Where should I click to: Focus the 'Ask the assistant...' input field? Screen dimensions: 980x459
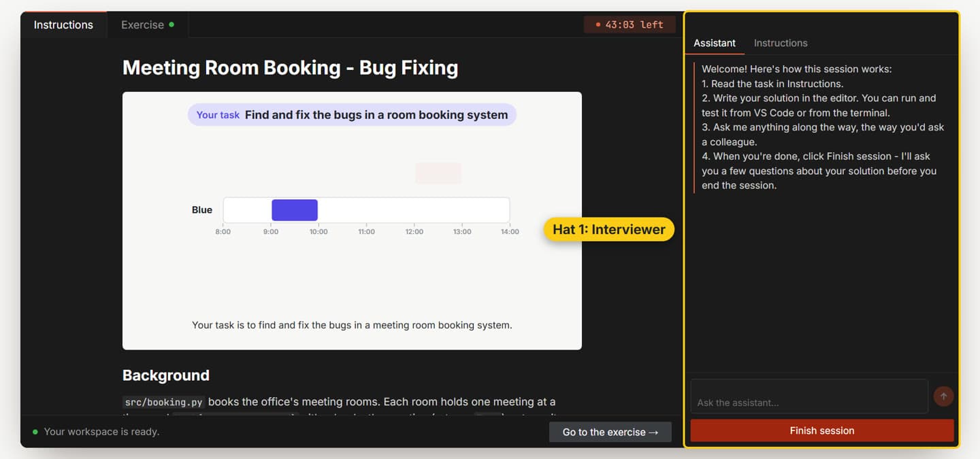coord(809,396)
